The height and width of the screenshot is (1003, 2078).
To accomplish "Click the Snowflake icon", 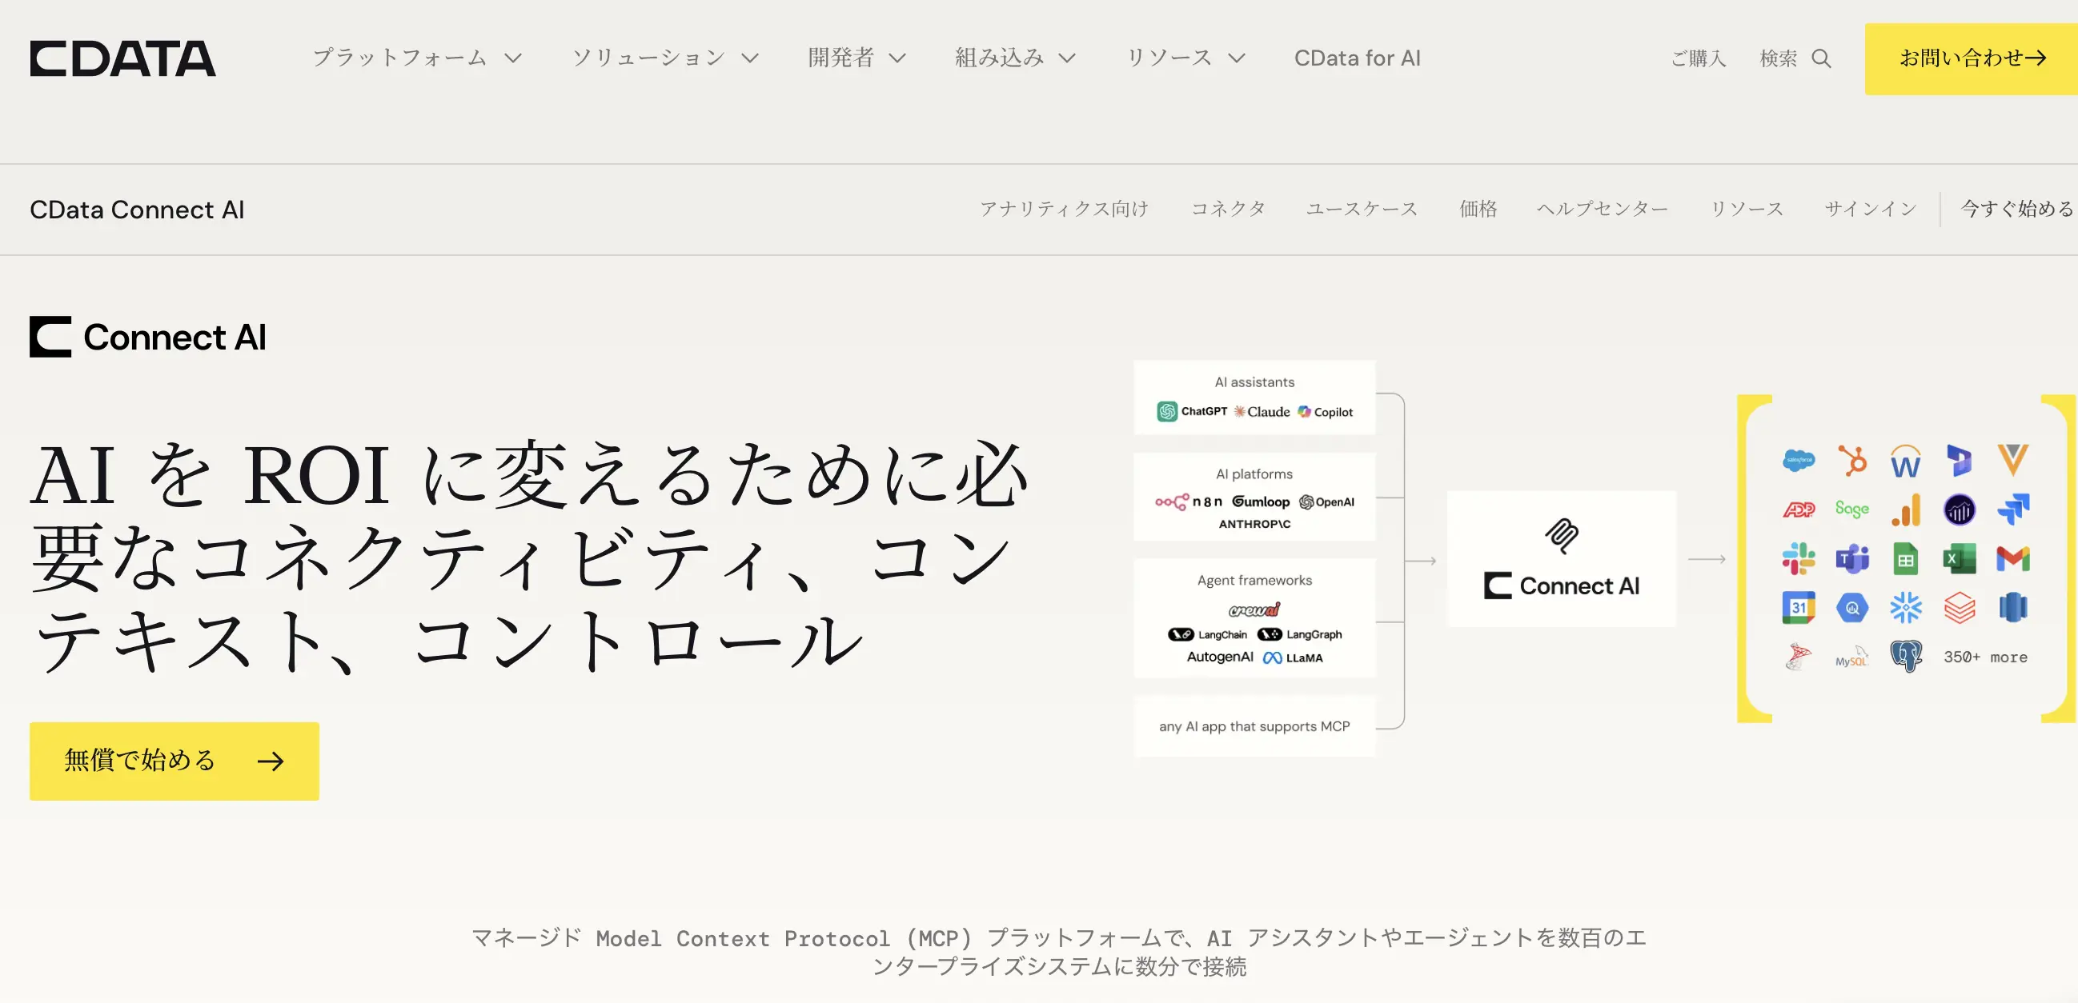I will click(1905, 608).
